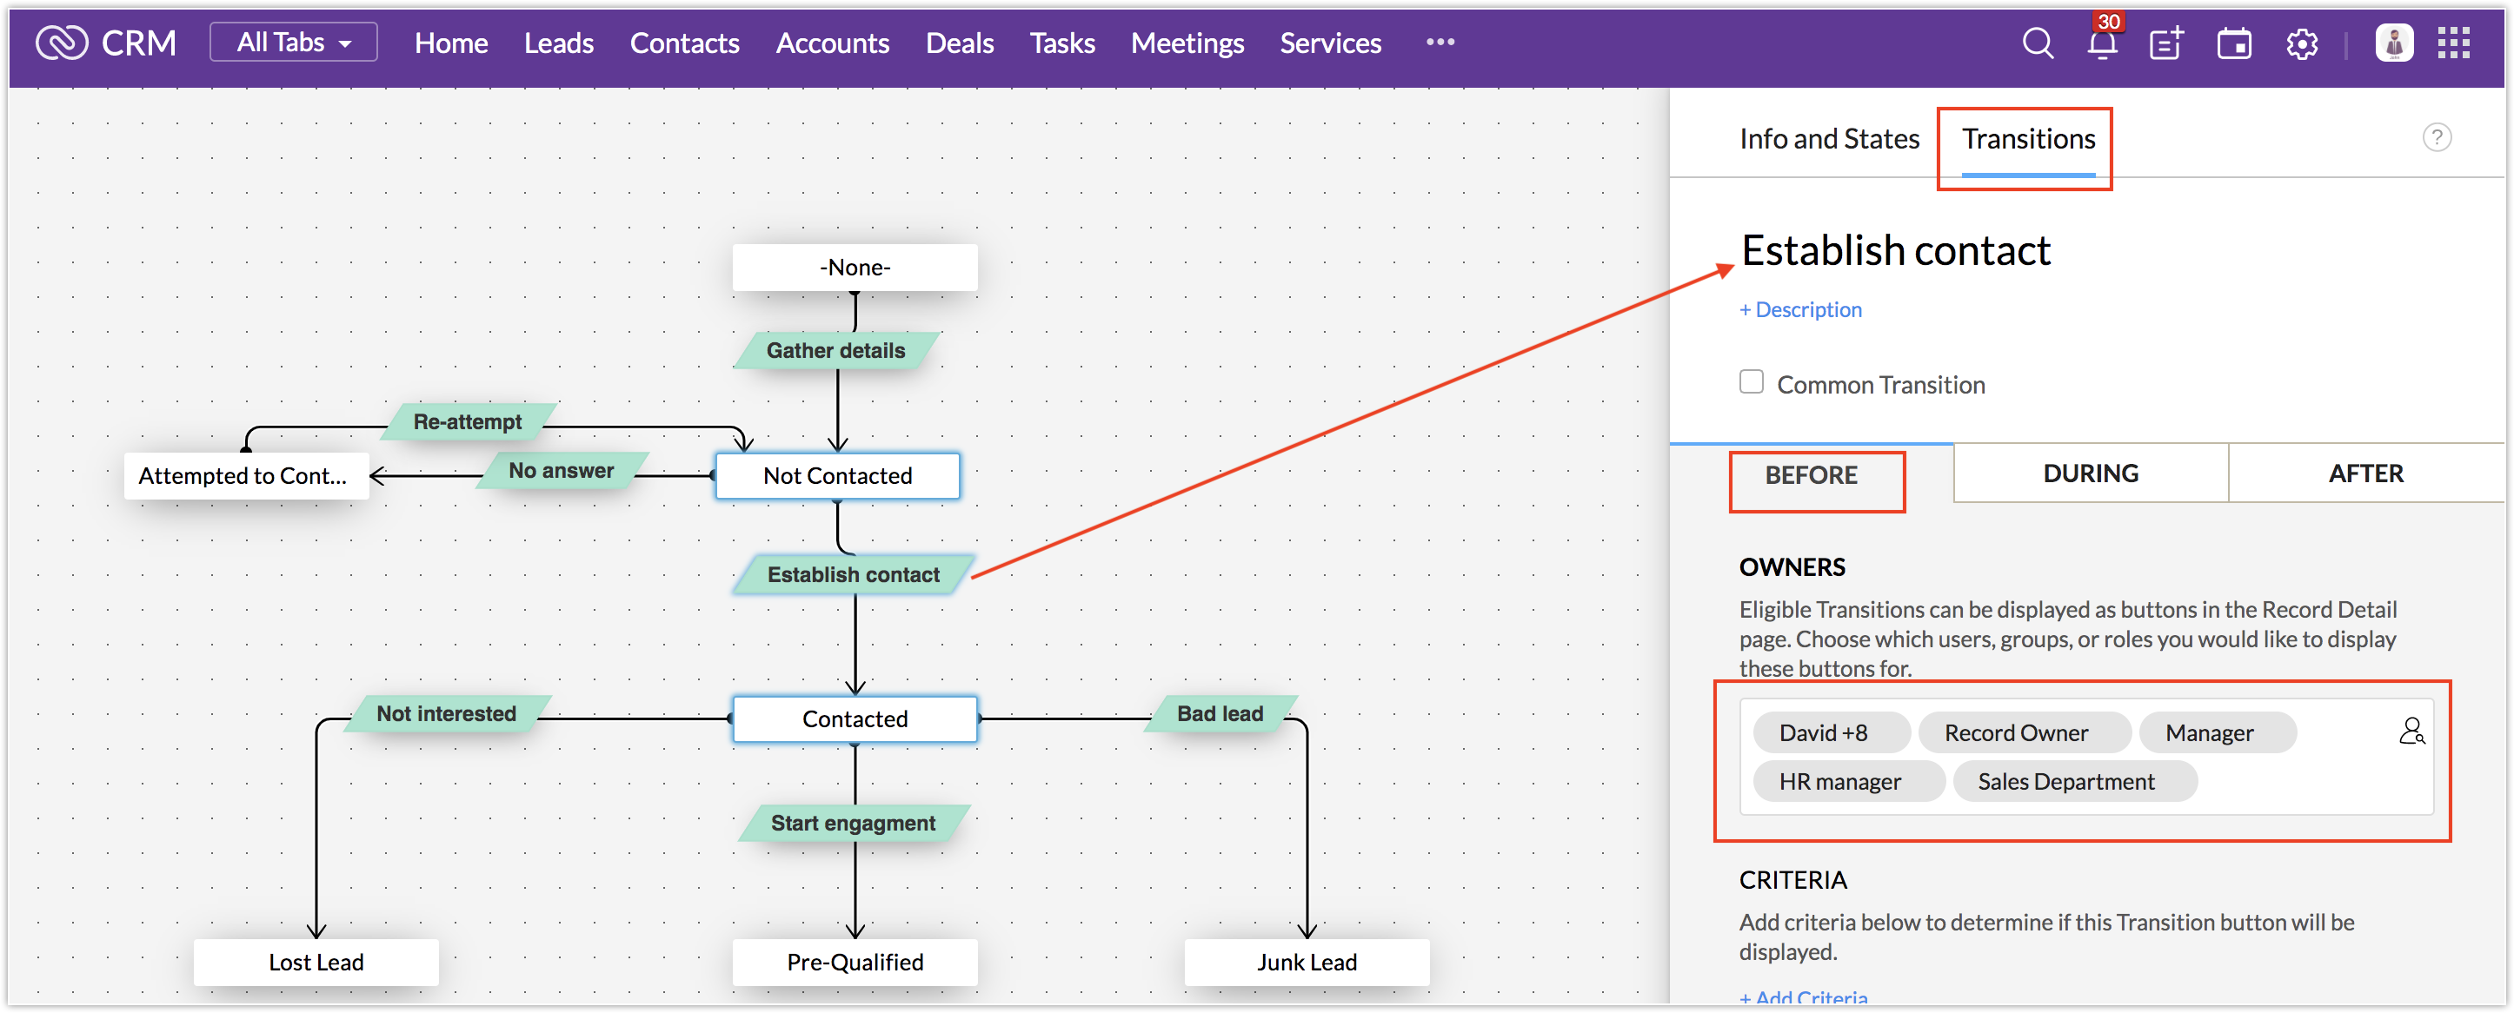Open the settings gear icon
2514x1013 pixels.
tap(2301, 44)
